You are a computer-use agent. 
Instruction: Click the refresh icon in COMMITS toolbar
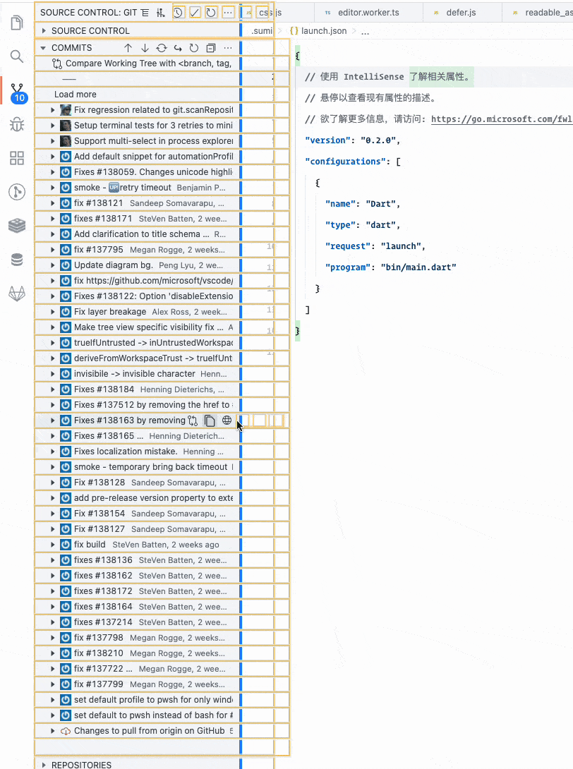(194, 48)
